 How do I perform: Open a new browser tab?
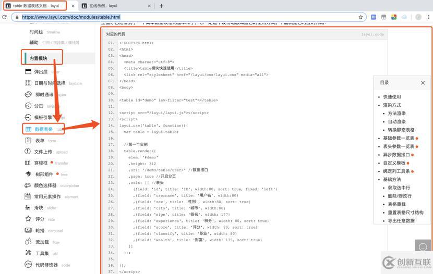[x=161, y=6]
